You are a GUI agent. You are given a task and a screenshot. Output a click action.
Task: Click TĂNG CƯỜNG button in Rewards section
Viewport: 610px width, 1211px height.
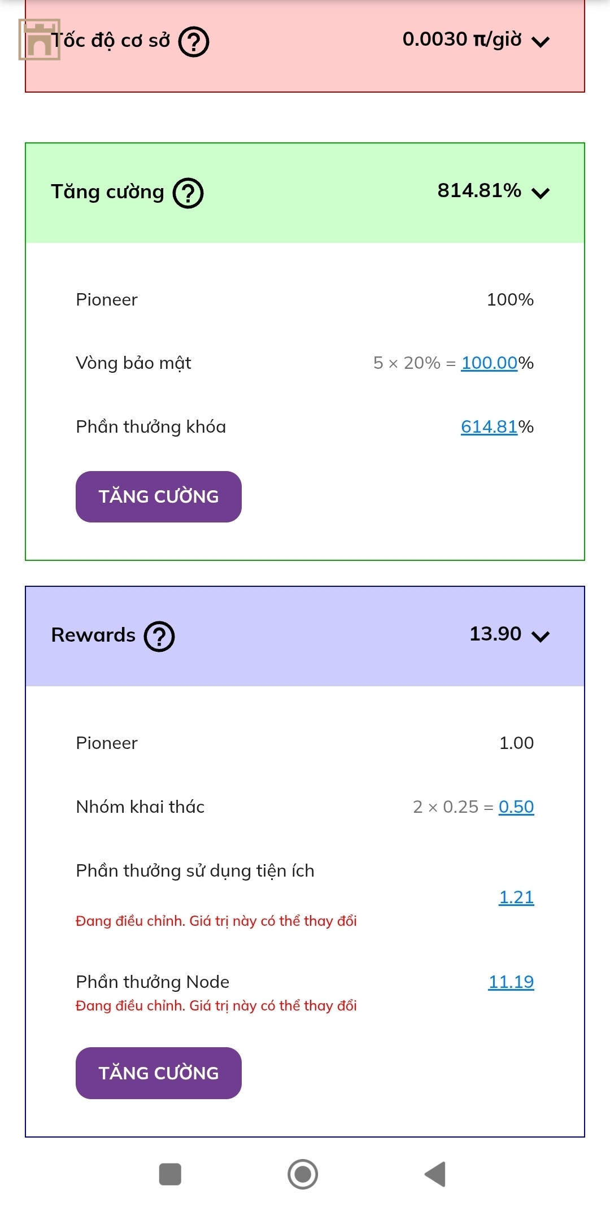tap(159, 1073)
